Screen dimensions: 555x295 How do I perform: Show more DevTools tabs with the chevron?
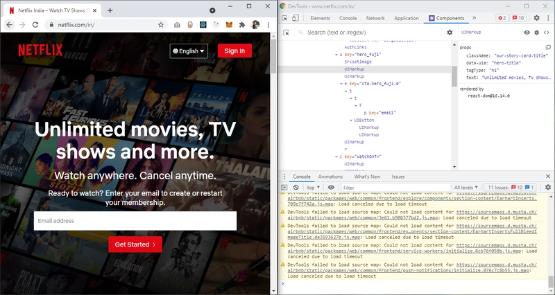coord(474,18)
